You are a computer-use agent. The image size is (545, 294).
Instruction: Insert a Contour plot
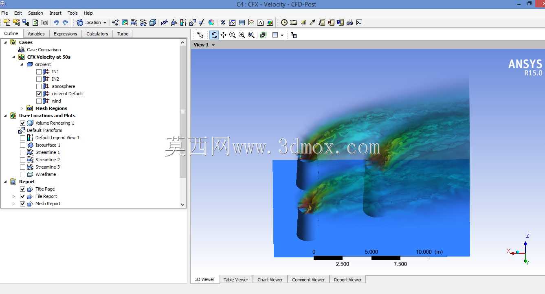click(125, 23)
